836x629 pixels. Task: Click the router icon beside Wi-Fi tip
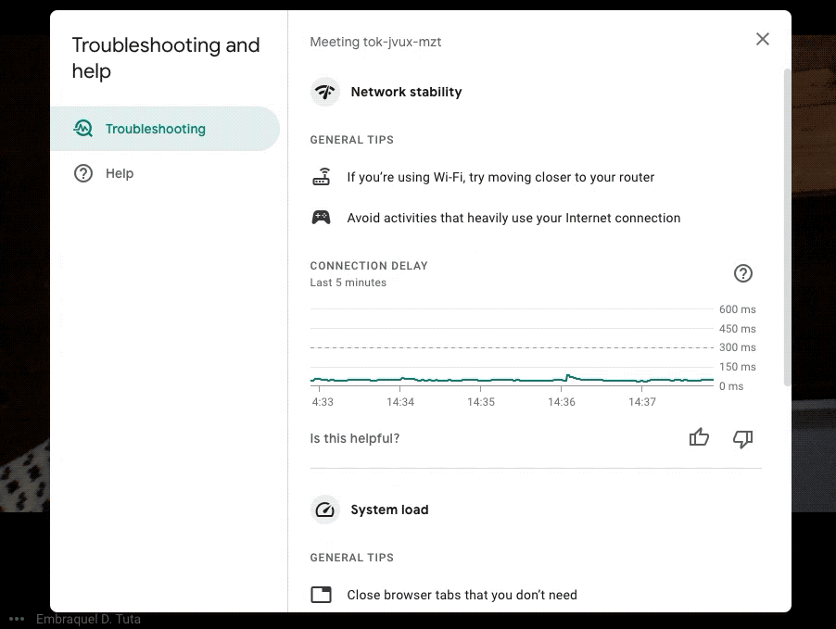321,177
